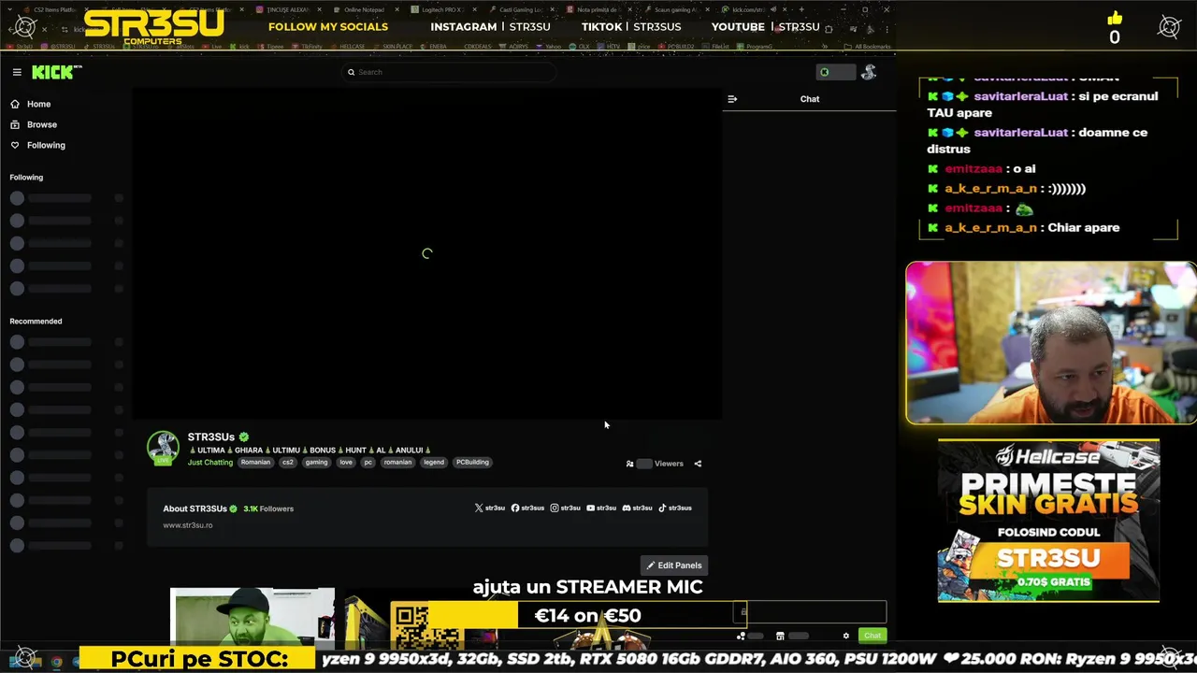Collapse the chat panel arrow icon
The width and height of the screenshot is (1197, 673).
point(732,99)
